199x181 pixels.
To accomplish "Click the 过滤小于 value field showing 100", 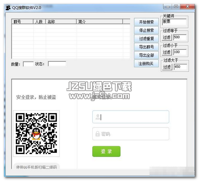I will coord(180,52).
